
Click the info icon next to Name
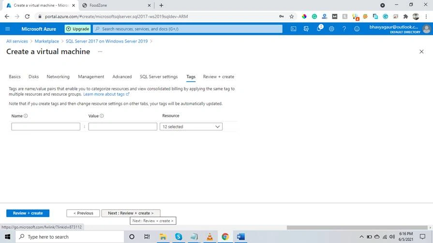tap(26, 116)
